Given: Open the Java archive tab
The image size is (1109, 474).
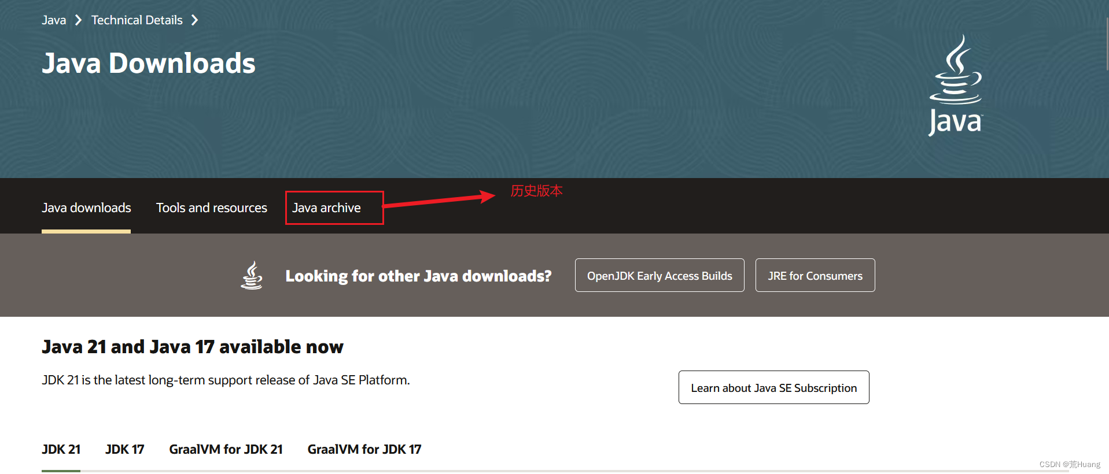Looking at the screenshot, I should pyautogui.click(x=326, y=208).
